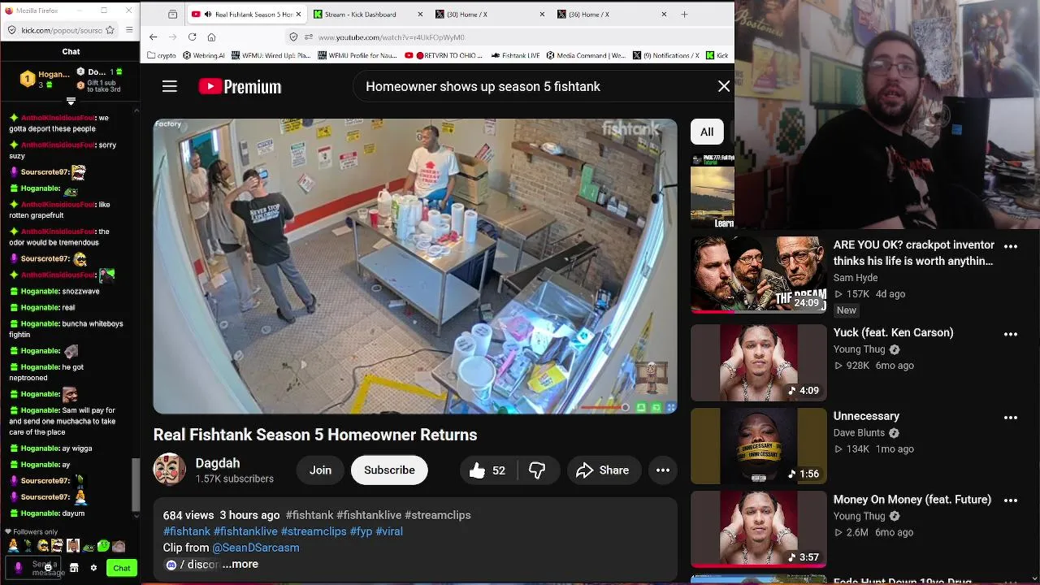Screen dimensions: 1040x585
Task: Open more actions menu beside Share
Action: pos(663,470)
